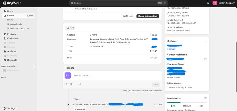Copy the customer contact email
Viewport: 237px width, 111px height.
point(206,59)
